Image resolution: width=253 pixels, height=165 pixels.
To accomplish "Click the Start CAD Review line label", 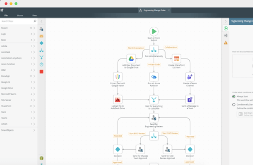I will [170, 133].
